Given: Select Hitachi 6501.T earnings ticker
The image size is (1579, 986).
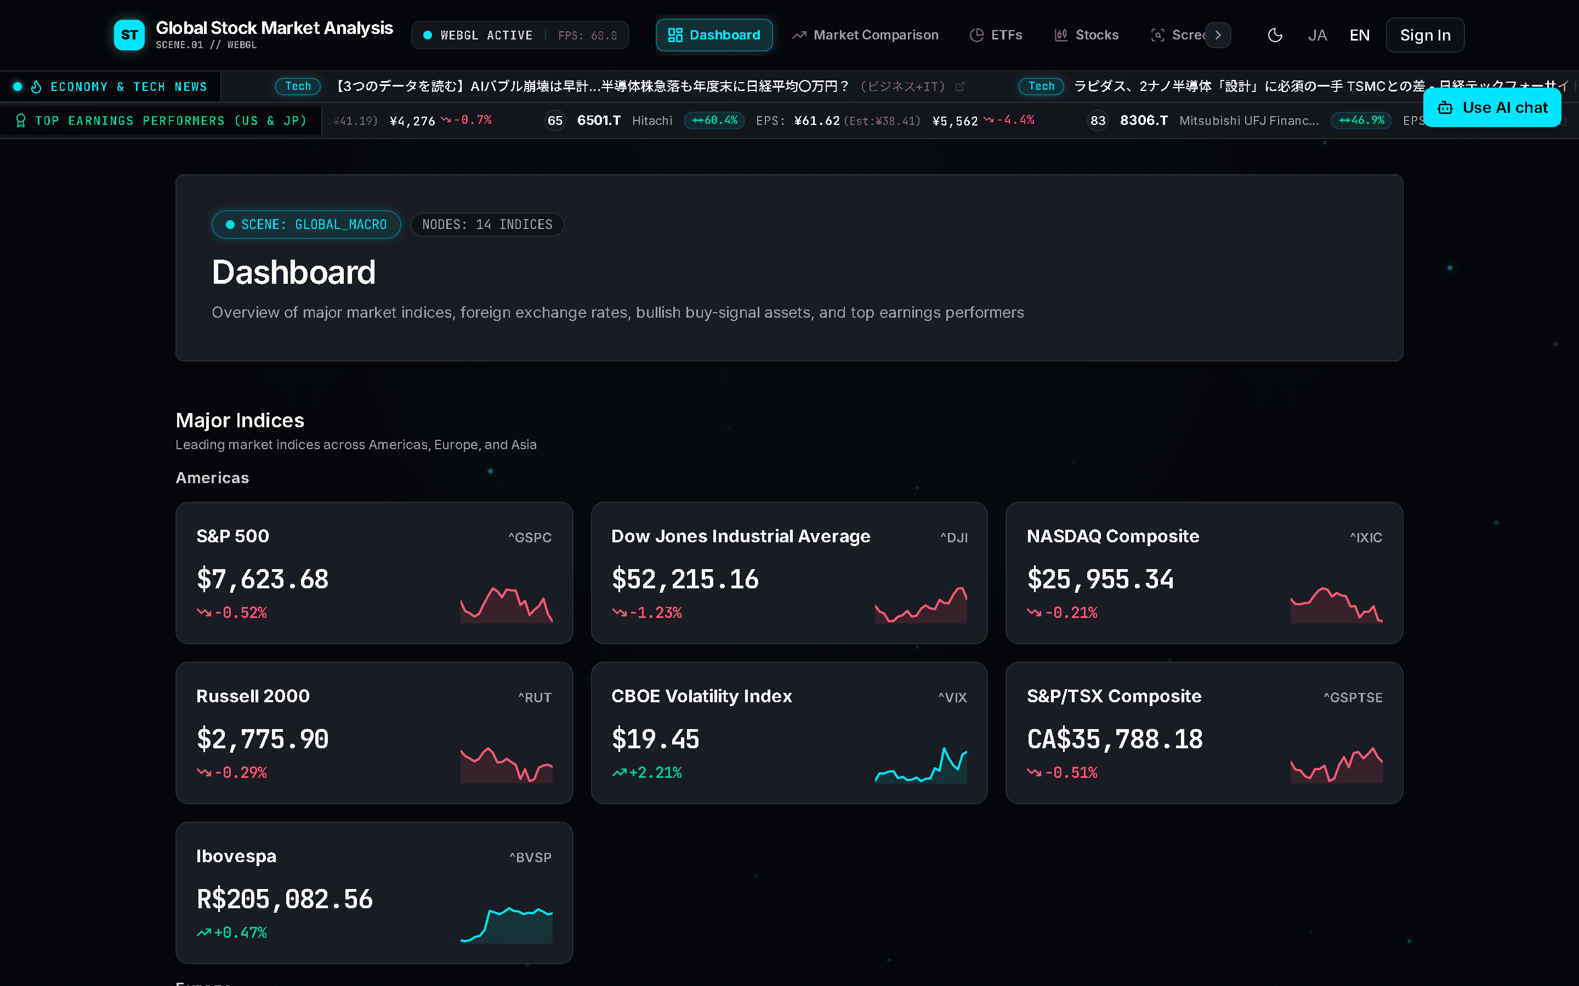Looking at the screenshot, I should 789,121.
